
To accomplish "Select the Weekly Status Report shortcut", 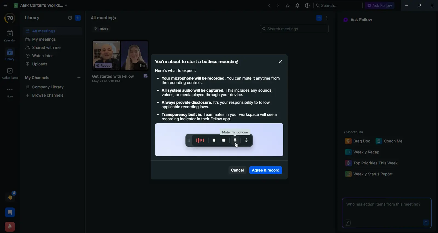I will (369, 174).
